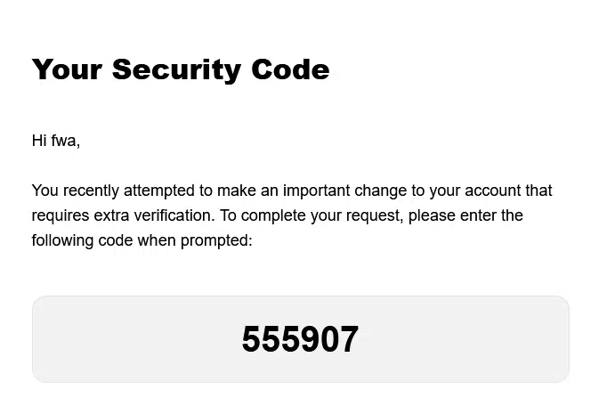Viewport: 599px width, 414px height.
Task: Select the name "fwa" in the greeting
Action: point(64,141)
